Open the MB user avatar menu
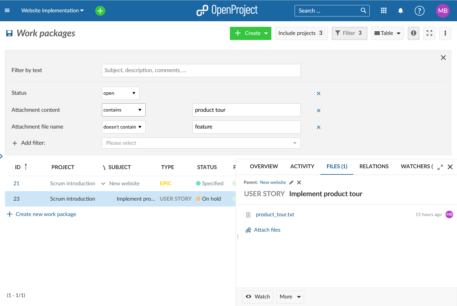The height and width of the screenshot is (306, 457). coord(442,11)
